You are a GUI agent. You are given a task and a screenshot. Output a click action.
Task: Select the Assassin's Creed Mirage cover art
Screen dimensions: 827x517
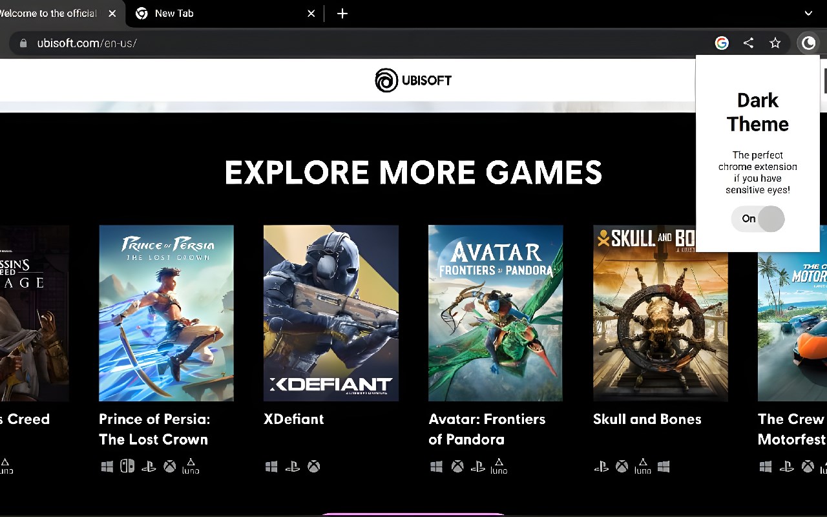[x=34, y=313]
